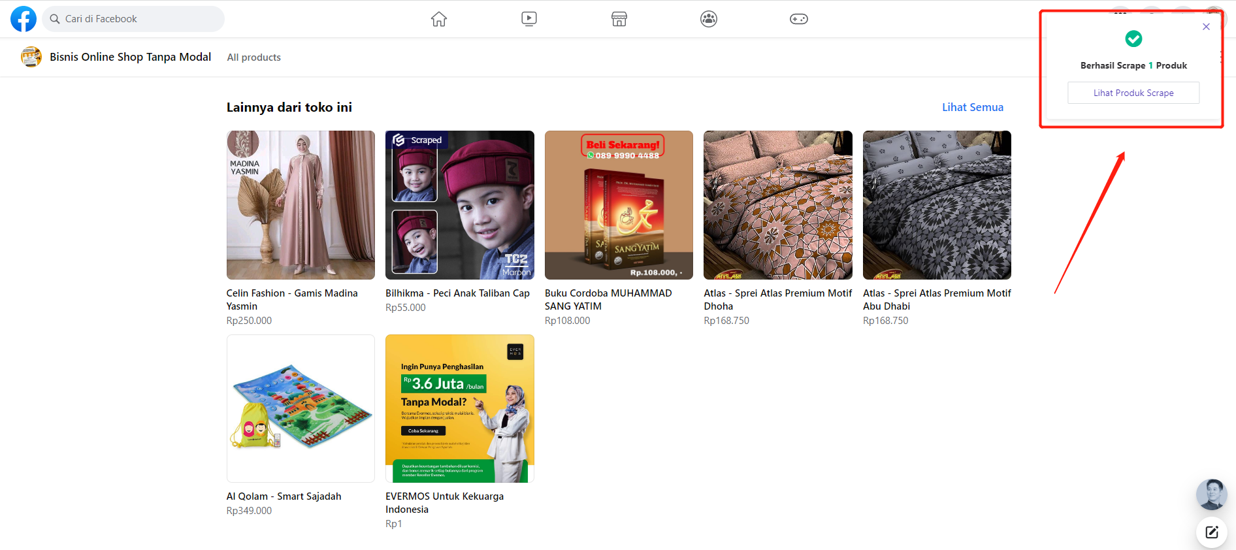Open the chat avatar bubble

click(x=1212, y=494)
